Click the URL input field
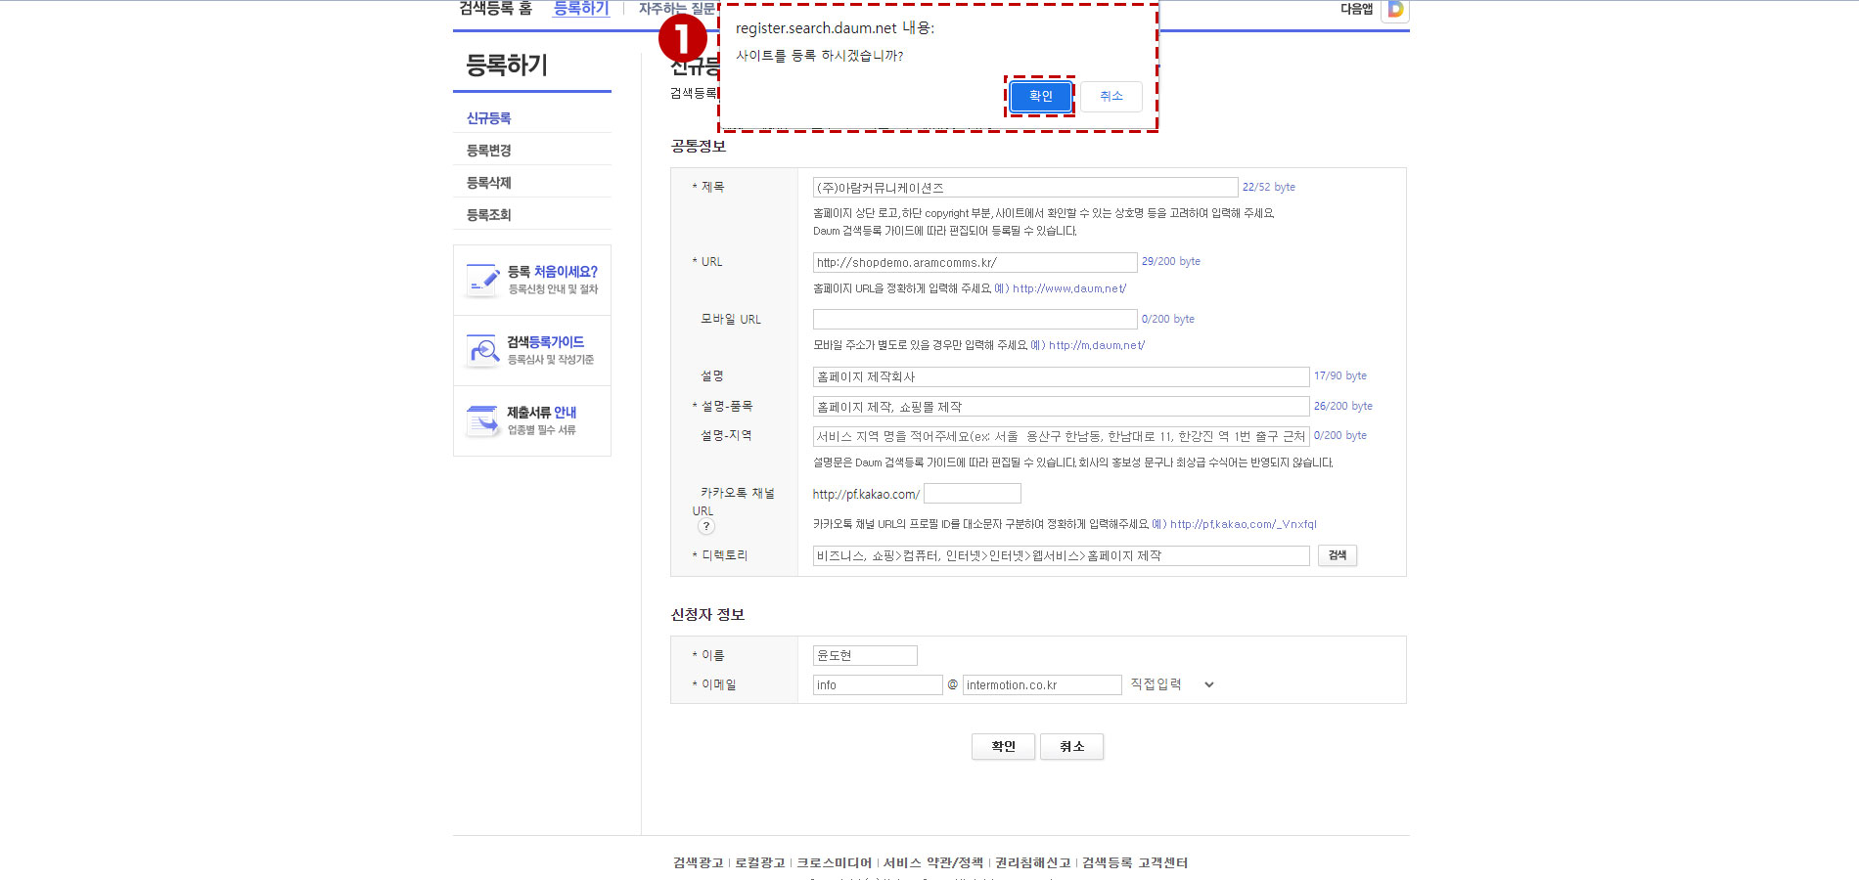 pos(975,262)
